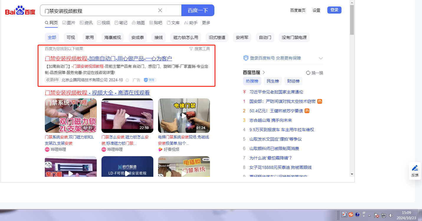
Task: Click the 保障 shield badge
Action: (x=150, y=80)
